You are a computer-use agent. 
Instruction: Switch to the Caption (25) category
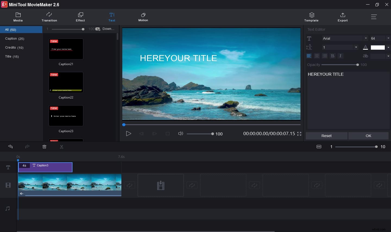14,38
